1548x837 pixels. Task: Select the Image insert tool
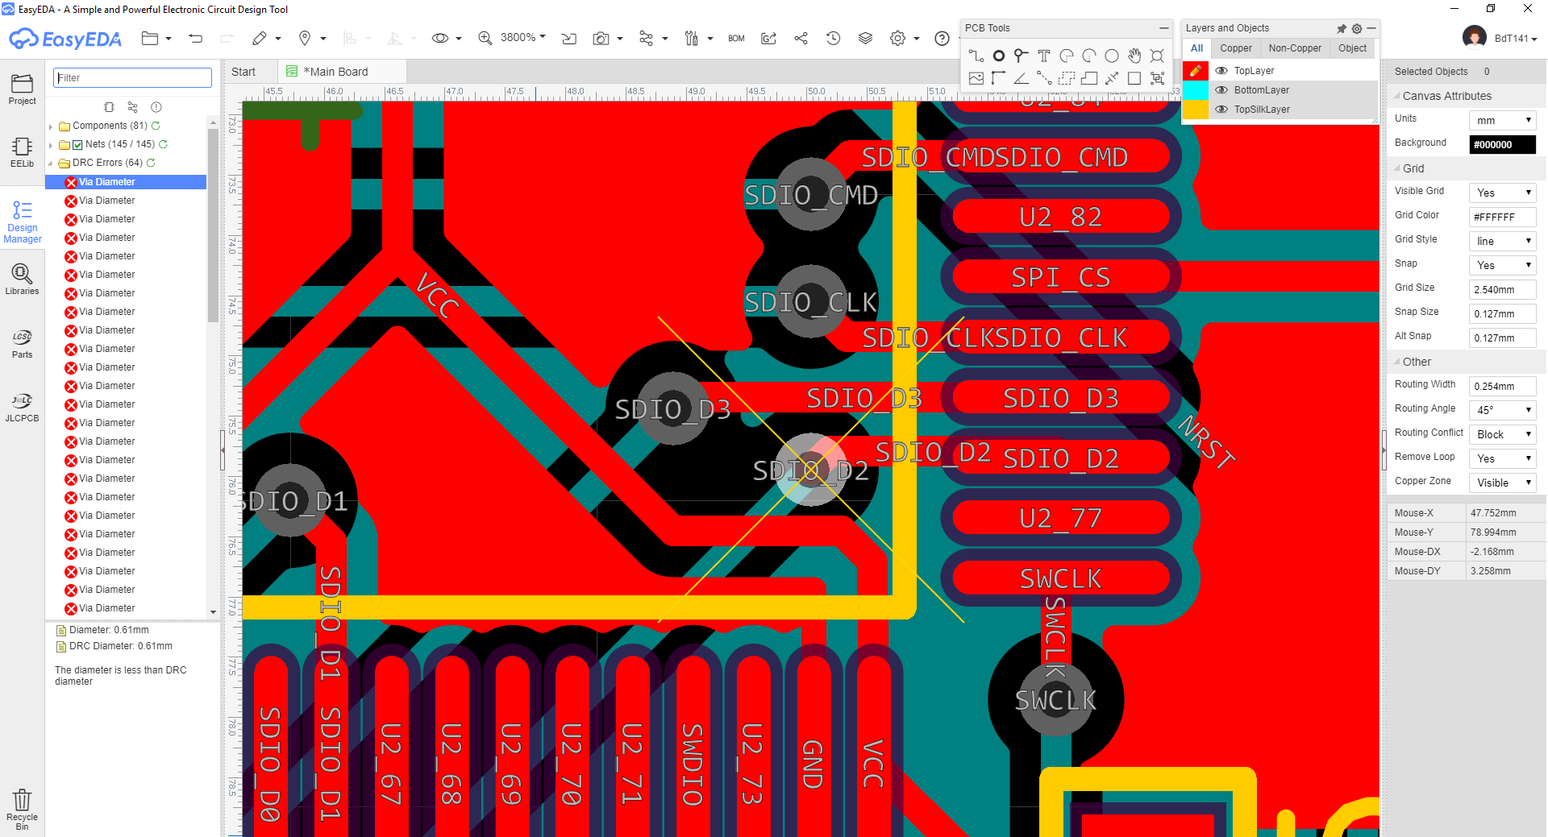976,78
